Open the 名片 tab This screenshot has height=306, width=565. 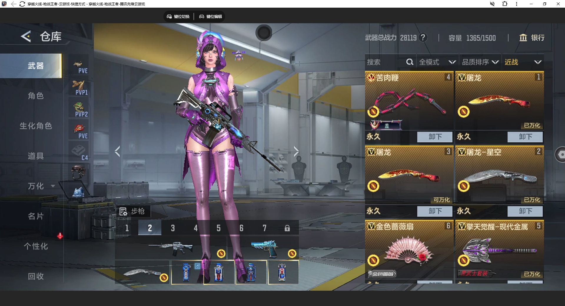[x=36, y=216]
